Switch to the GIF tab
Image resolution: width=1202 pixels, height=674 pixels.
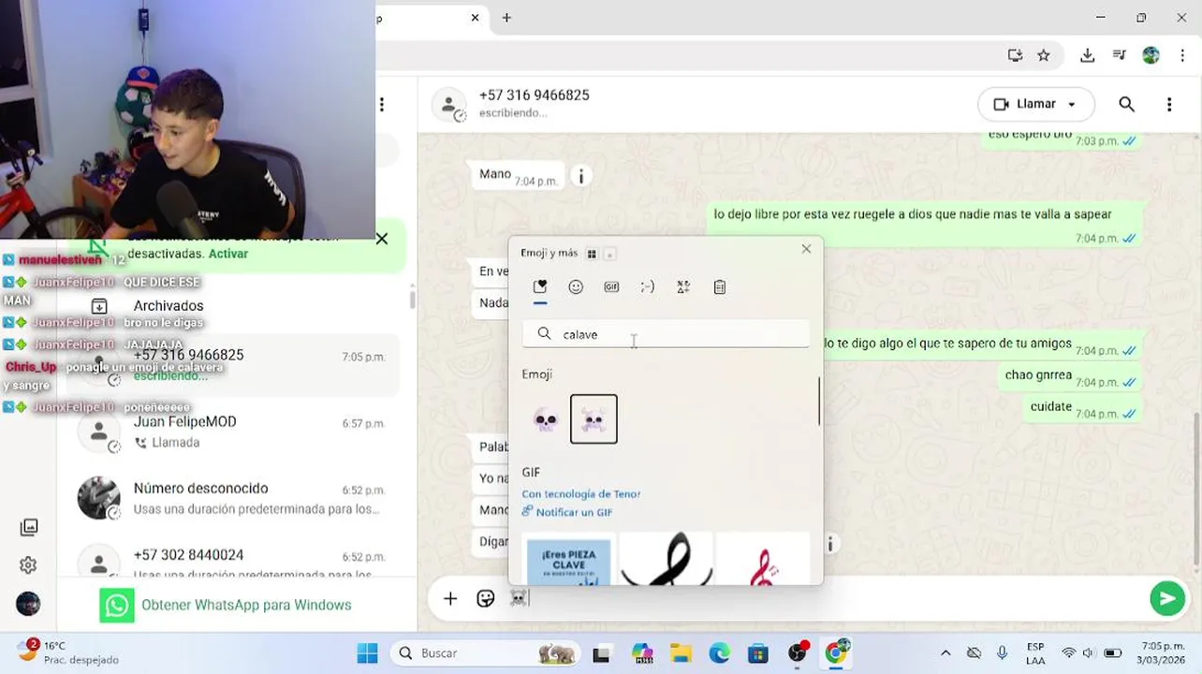[611, 287]
